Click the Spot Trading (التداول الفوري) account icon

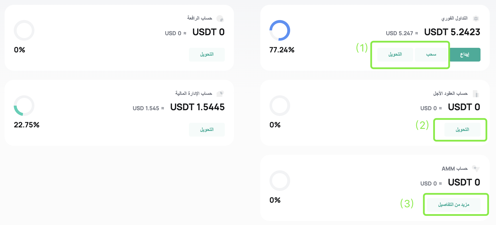(x=476, y=19)
